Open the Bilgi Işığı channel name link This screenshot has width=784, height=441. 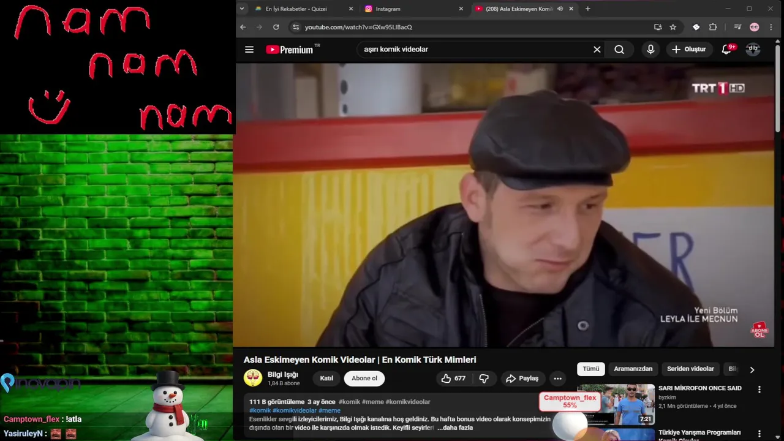pyautogui.click(x=283, y=374)
